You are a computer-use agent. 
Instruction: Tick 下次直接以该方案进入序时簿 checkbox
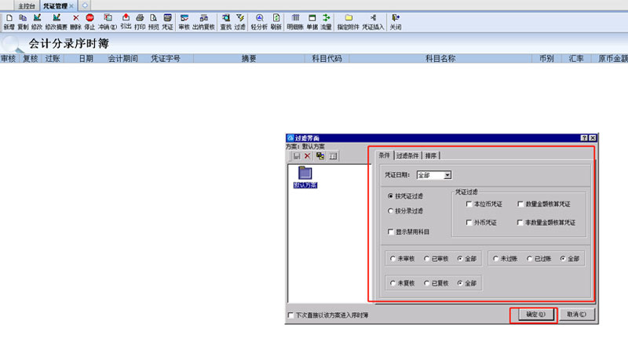click(292, 315)
